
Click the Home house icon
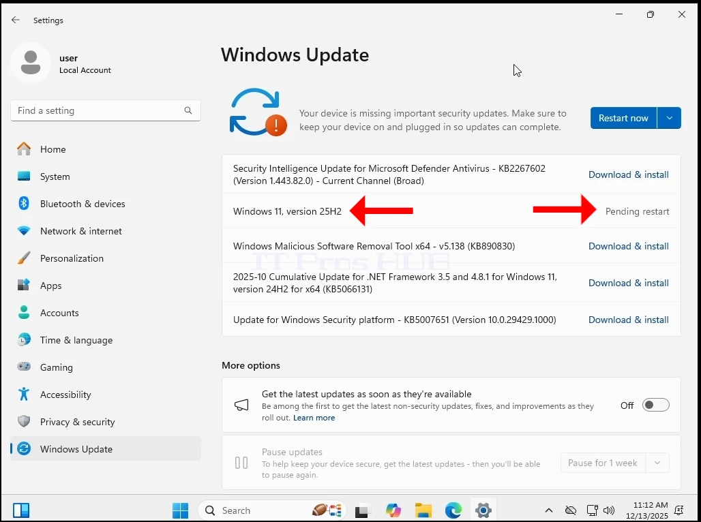[24, 149]
